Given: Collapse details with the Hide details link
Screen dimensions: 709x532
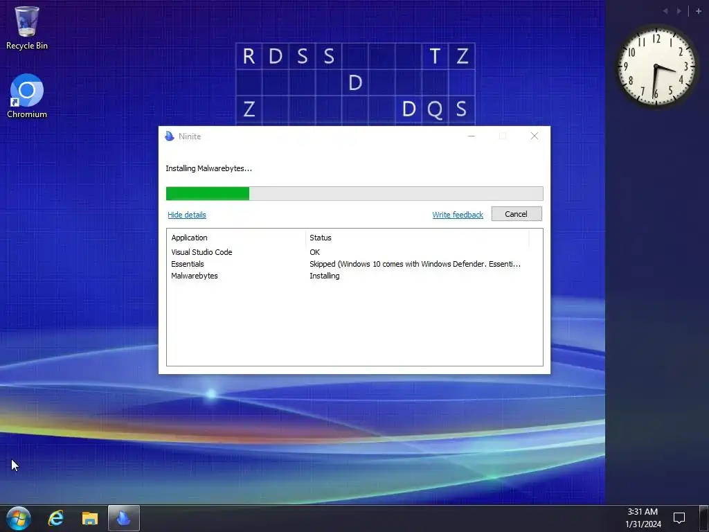Looking at the screenshot, I should [187, 215].
